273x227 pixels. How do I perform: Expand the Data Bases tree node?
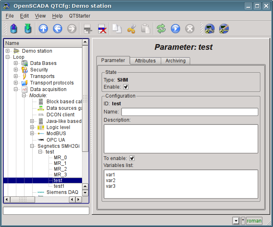(x=16, y=63)
